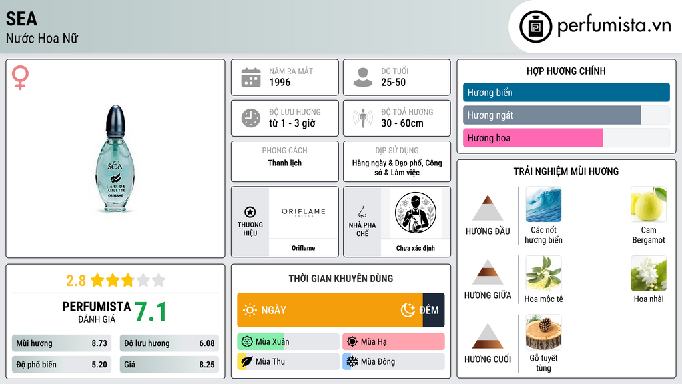
Task: Select the Mùa Thu season bar
Action: pyautogui.click(x=288, y=361)
